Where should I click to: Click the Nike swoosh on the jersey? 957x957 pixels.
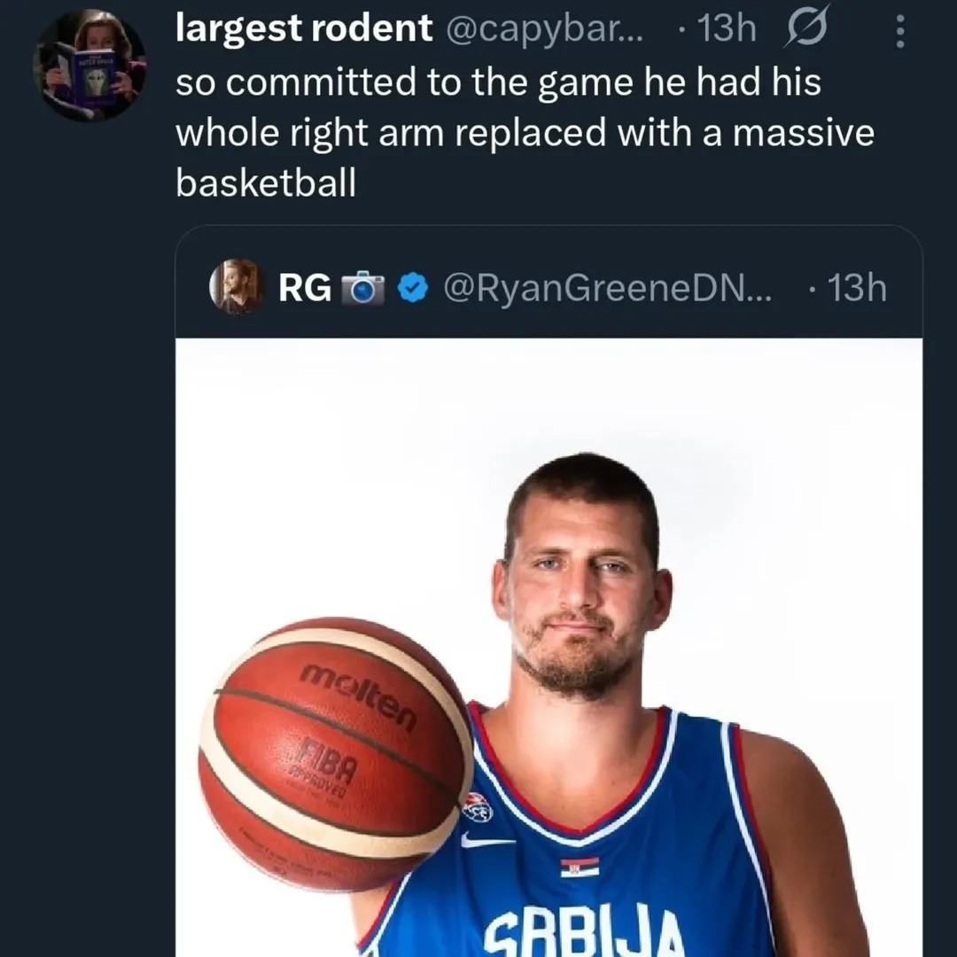click(x=486, y=840)
